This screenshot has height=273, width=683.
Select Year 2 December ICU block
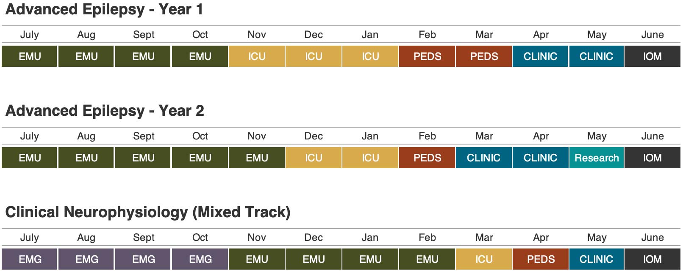[x=314, y=158]
